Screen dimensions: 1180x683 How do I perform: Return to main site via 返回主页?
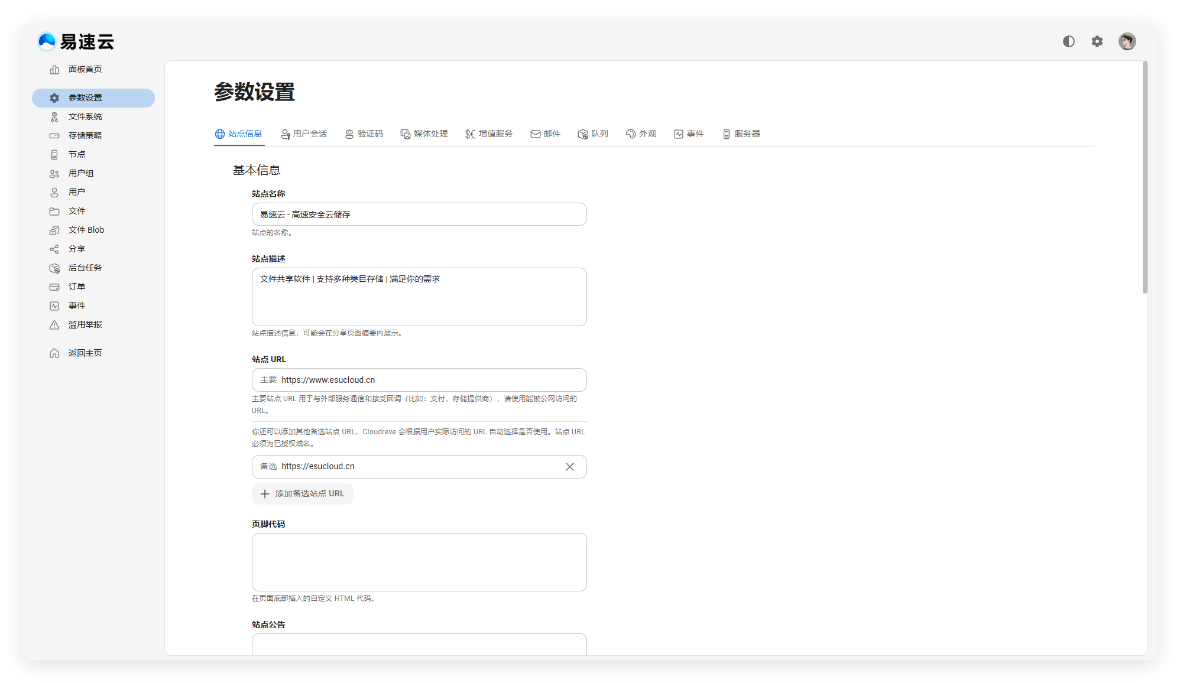pos(85,353)
